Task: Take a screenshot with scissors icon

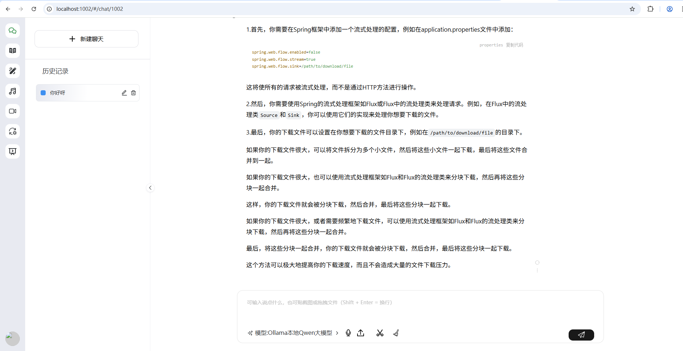Action: click(x=380, y=333)
